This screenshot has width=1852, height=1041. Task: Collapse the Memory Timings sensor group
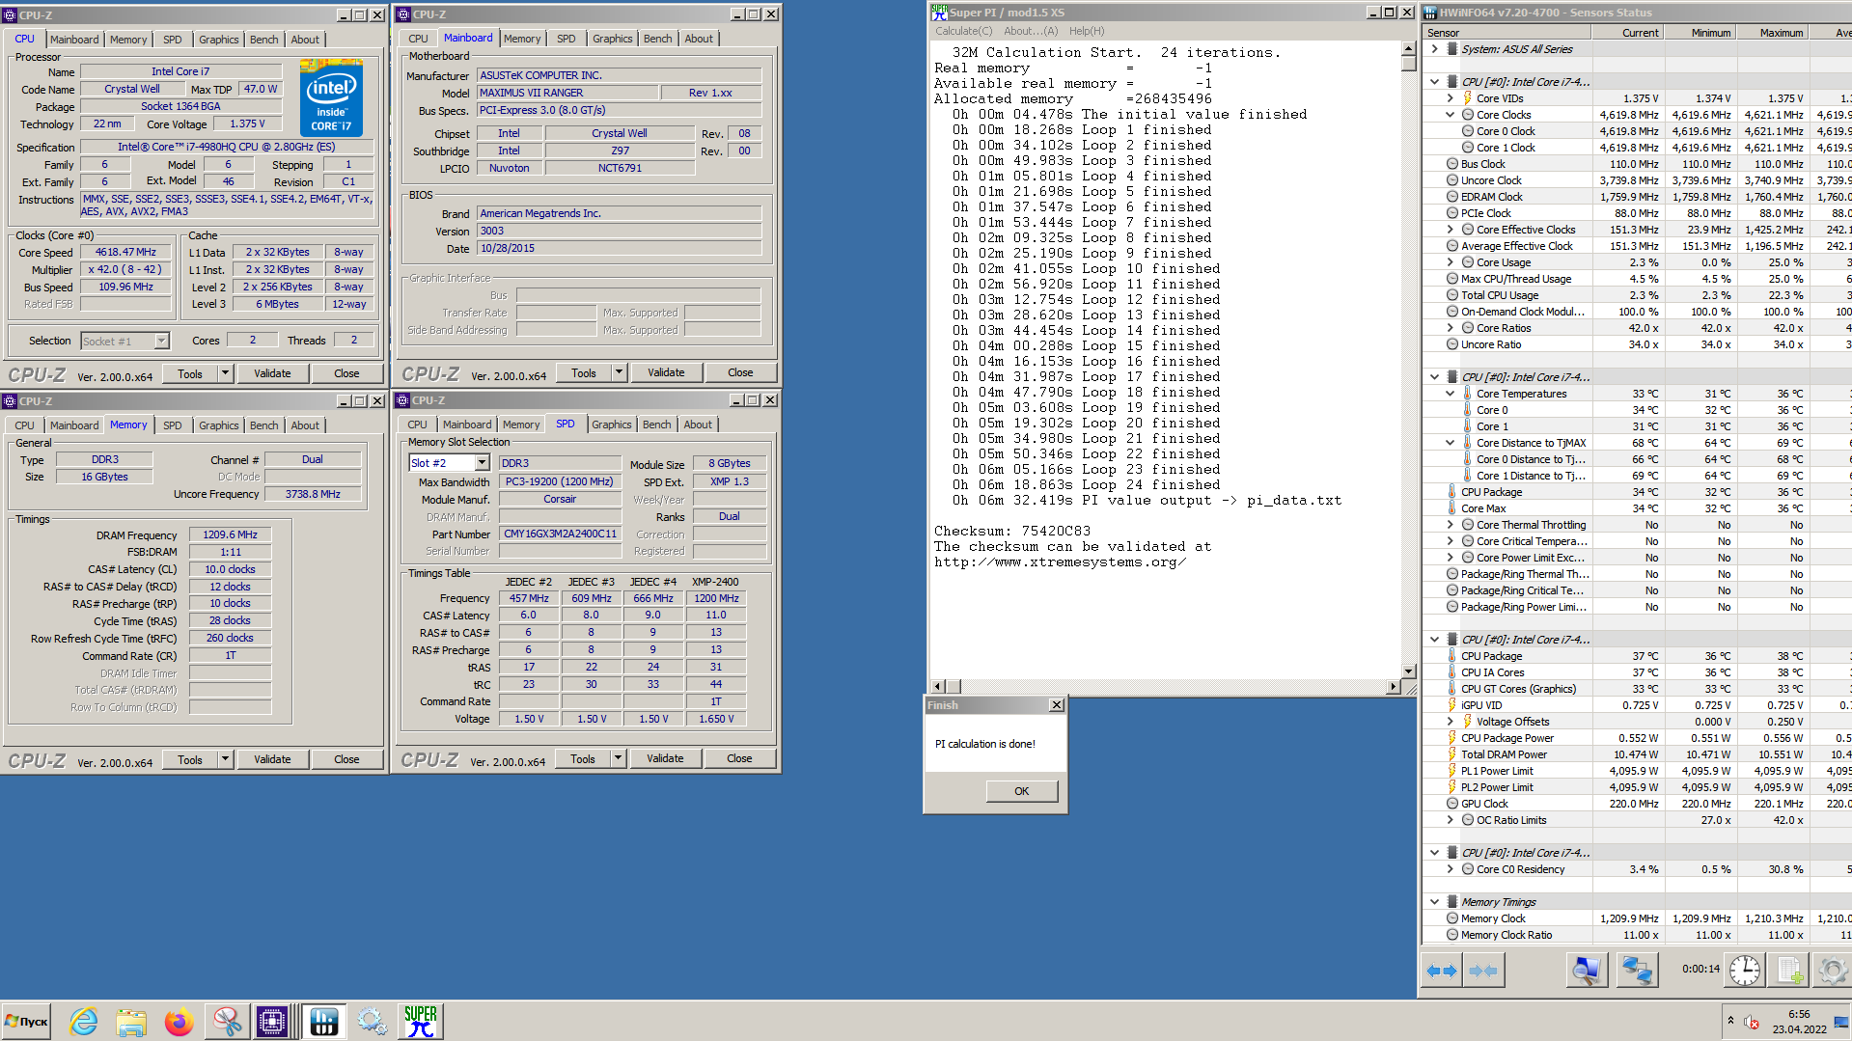tap(1434, 902)
